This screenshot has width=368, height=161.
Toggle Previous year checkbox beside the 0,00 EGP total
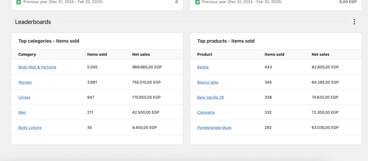(198, 2)
